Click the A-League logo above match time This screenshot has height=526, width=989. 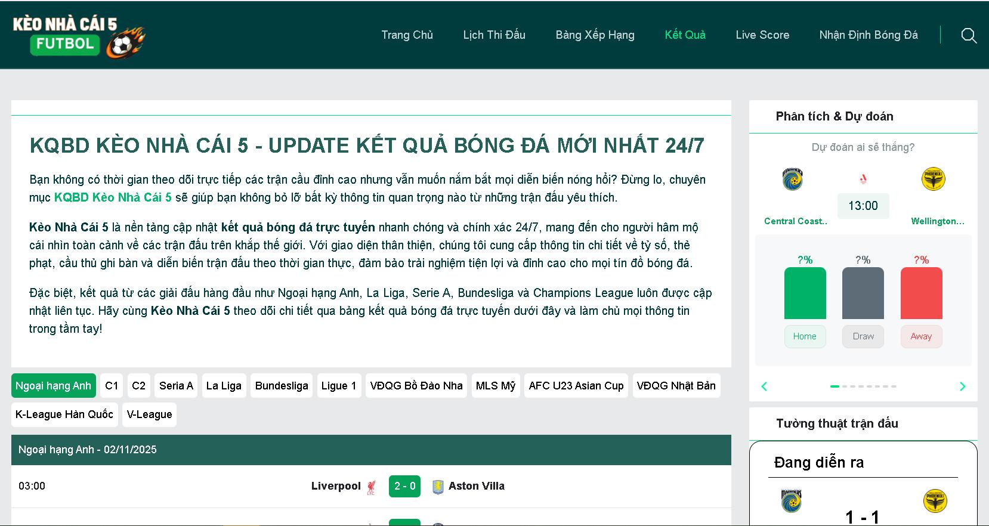tap(863, 179)
